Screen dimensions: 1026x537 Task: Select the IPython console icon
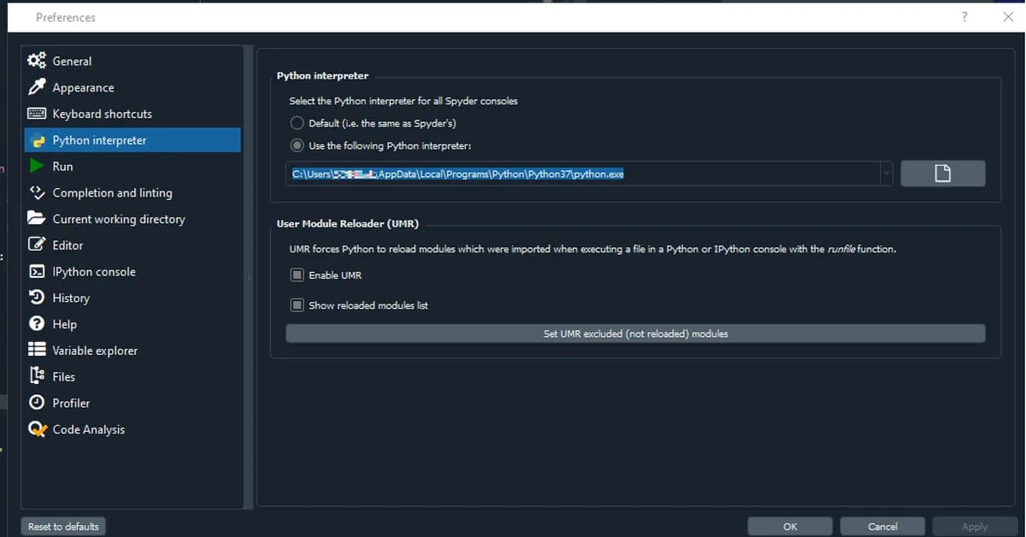(x=36, y=271)
